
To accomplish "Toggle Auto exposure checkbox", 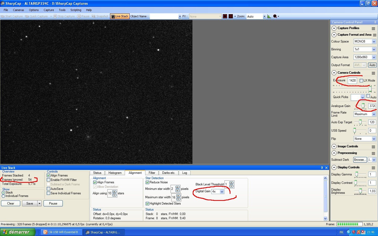I will (x=368, y=96).
